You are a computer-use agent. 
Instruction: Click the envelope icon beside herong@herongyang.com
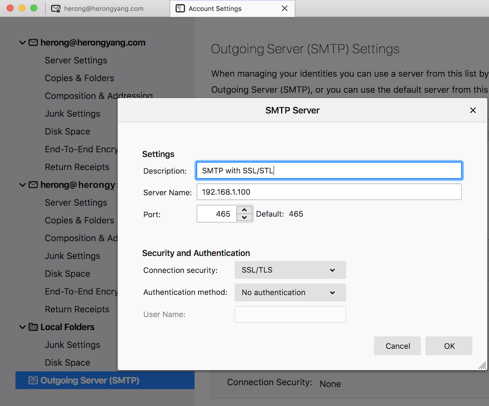pos(32,42)
